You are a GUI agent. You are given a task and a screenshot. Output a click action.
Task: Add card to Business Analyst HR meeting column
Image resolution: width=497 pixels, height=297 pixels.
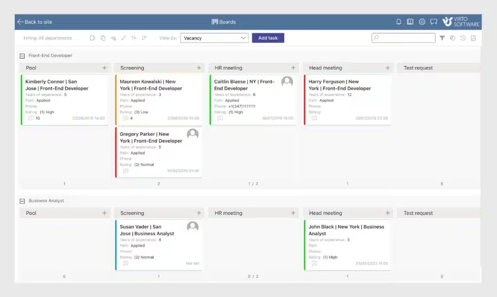(x=293, y=213)
